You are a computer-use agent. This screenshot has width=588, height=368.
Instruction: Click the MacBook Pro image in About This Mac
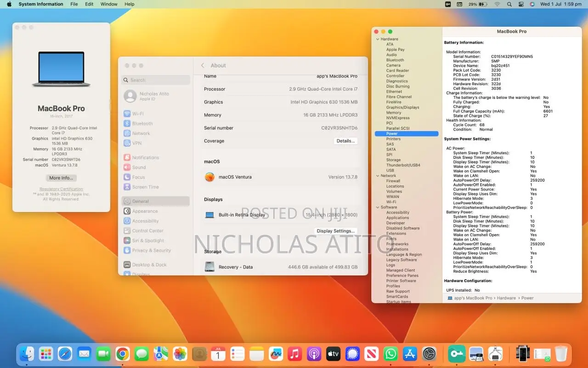click(61, 69)
